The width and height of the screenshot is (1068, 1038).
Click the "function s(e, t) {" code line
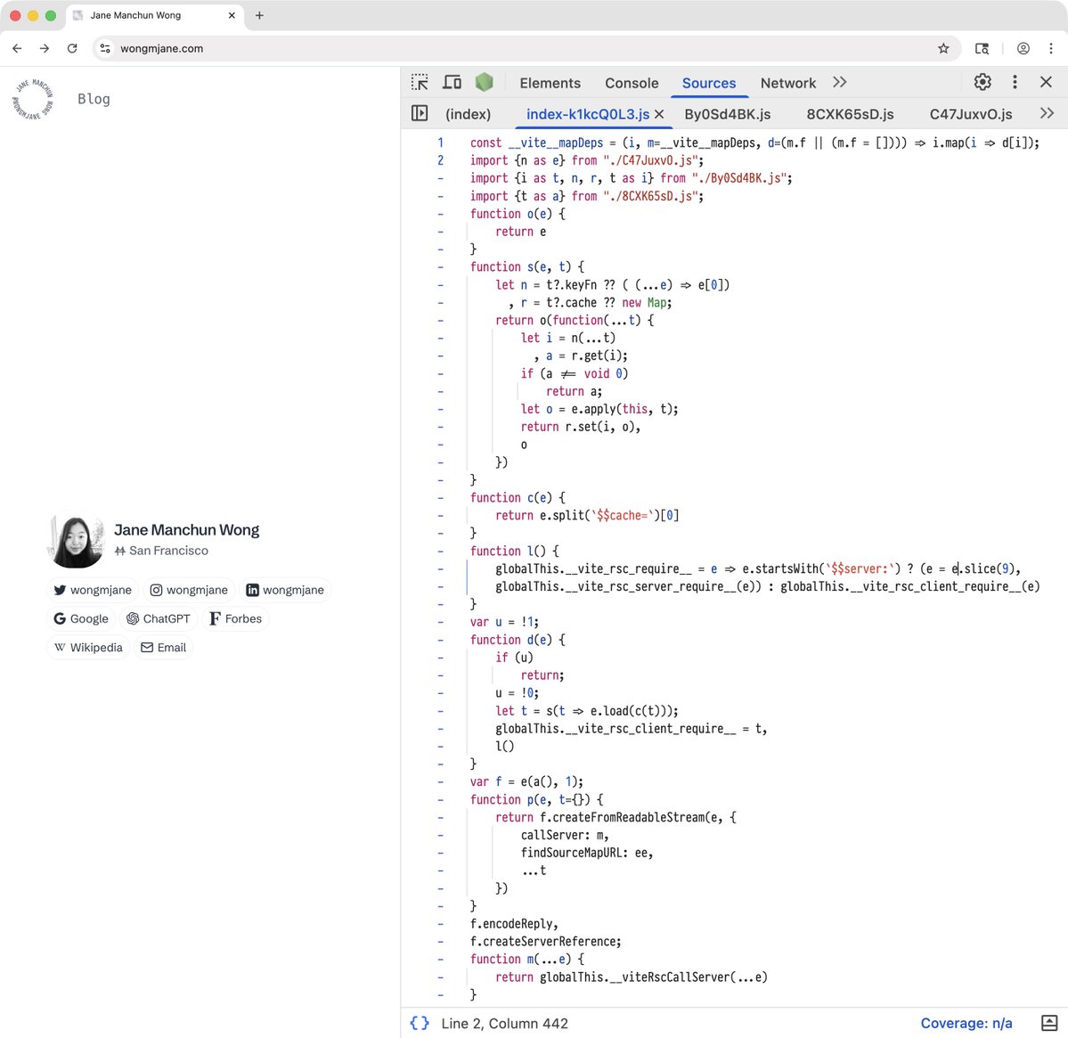(x=526, y=267)
